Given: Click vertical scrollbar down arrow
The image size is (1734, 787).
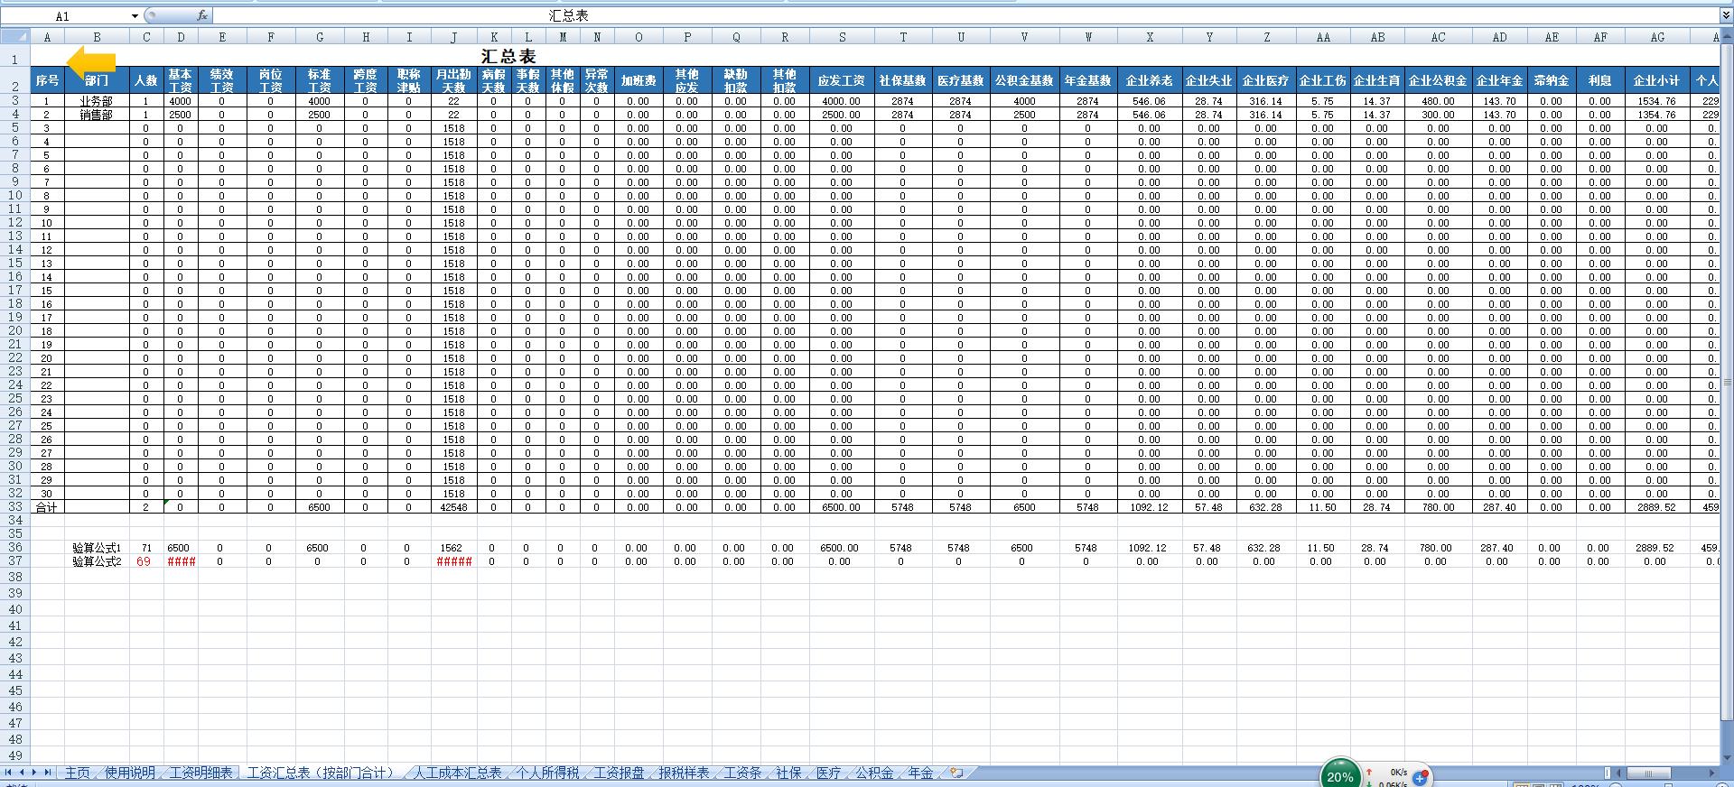Looking at the screenshot, I should [x=1726, y=759].
